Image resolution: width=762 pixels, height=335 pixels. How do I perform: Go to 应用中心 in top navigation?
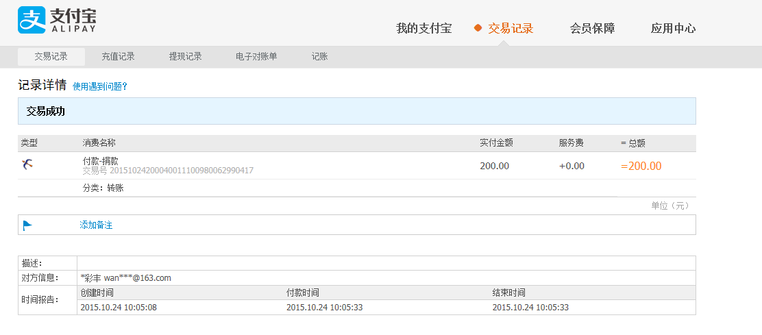coord(673,28)
